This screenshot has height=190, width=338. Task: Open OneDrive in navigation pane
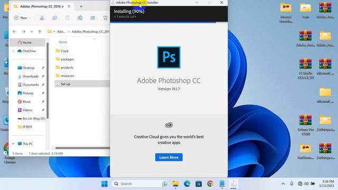pos(29,51)
